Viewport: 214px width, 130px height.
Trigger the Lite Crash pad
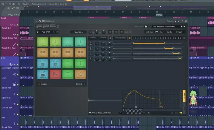coord(55,42)
